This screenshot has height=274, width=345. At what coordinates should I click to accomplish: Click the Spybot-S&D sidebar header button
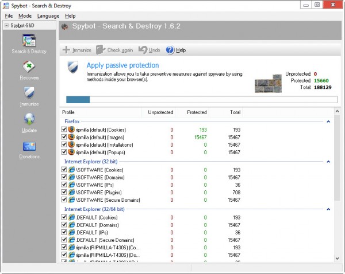[x=29, y=26]
